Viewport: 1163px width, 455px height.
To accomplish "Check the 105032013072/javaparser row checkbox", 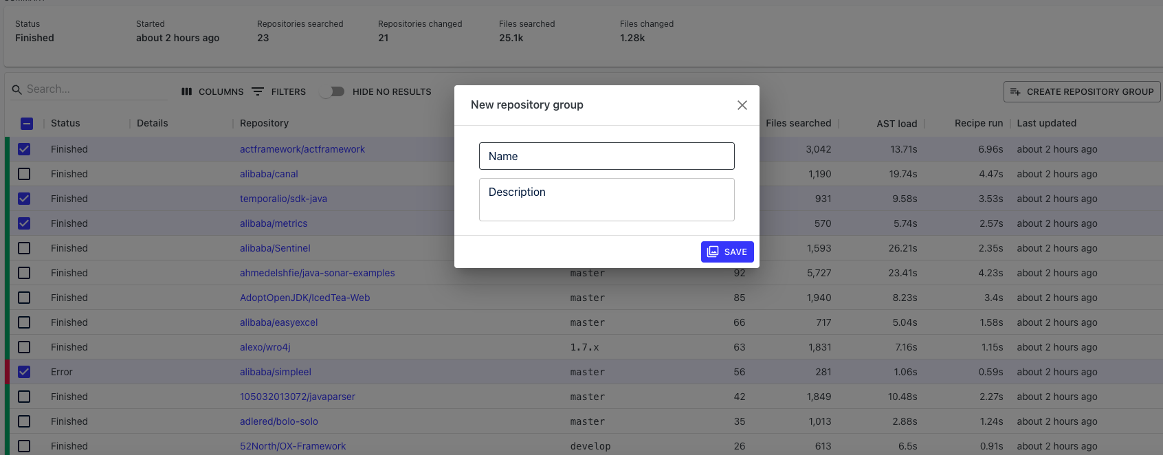I will 24,397.
